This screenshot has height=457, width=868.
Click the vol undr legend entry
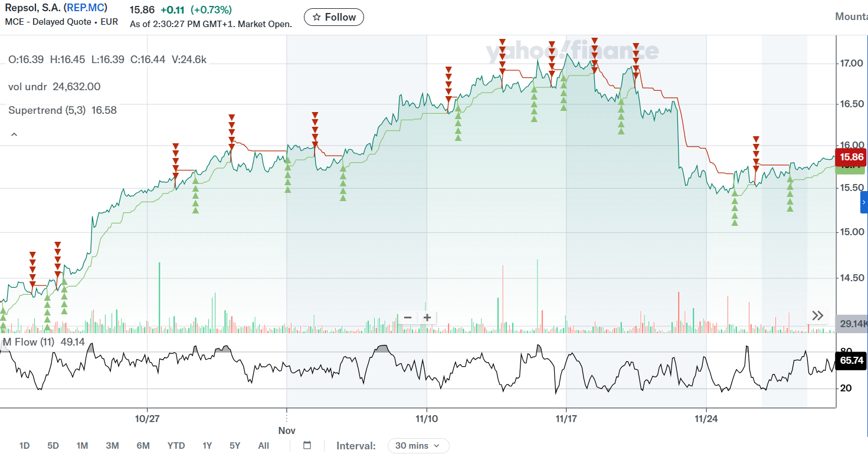pyautogui.click(x=26, y=87)
